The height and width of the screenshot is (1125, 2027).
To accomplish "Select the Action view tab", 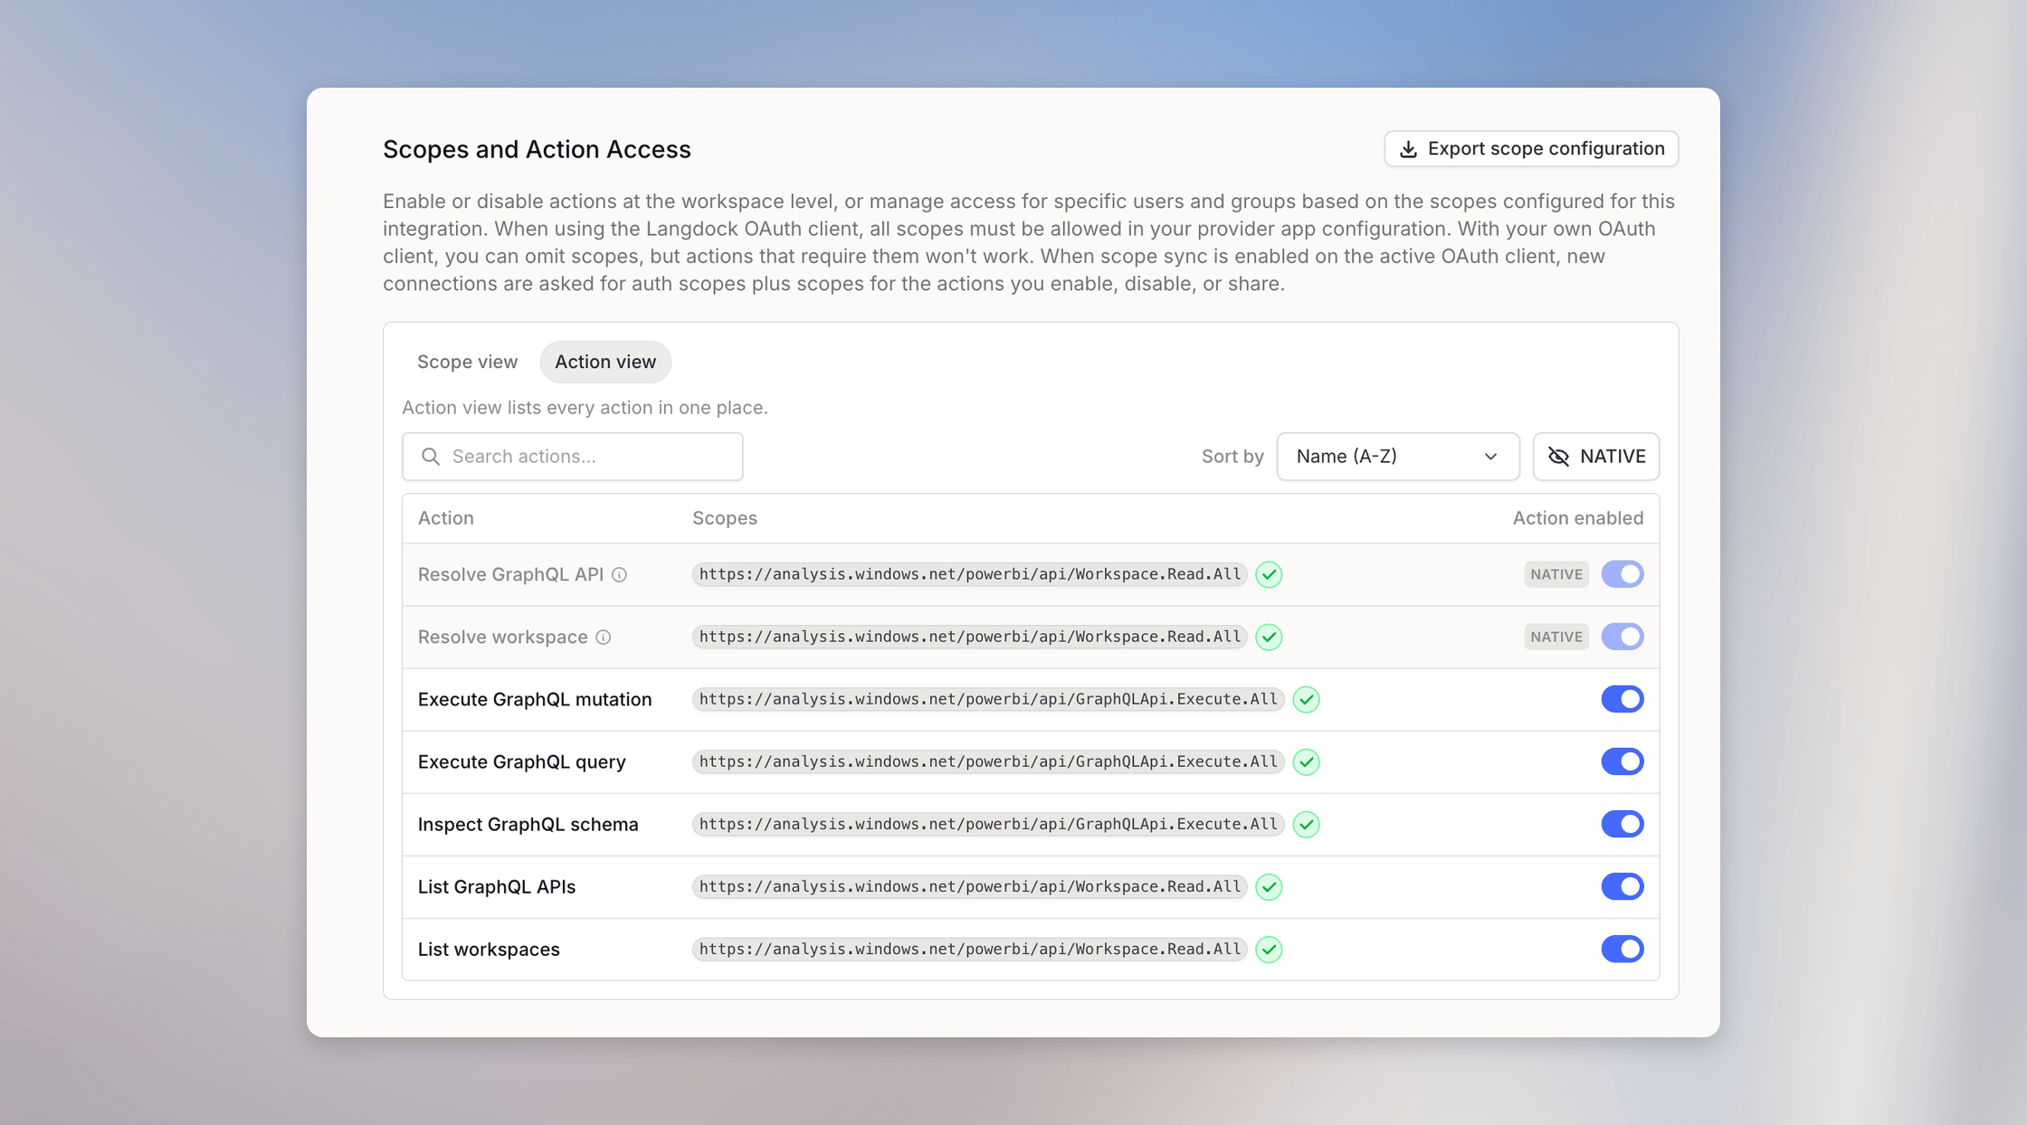I will (605, 362).
